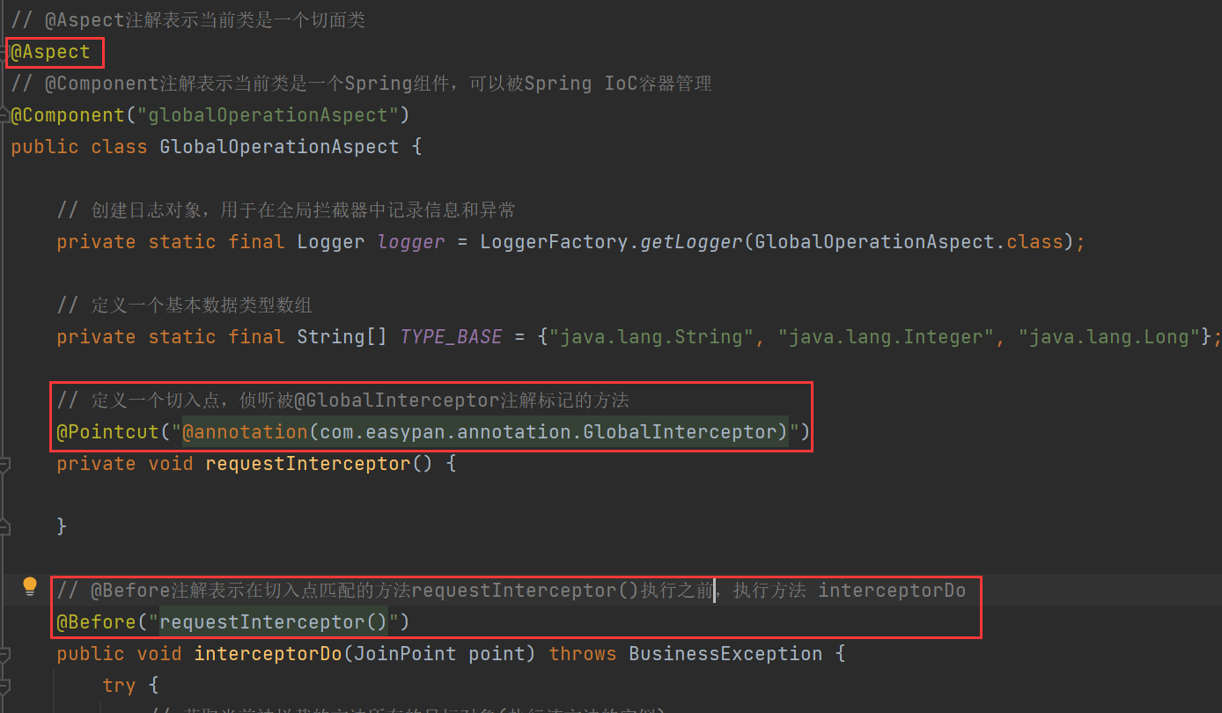
Task: Click the comment mentioning Spring IoC
Action: pyautogui.click(x=362, y=84)
